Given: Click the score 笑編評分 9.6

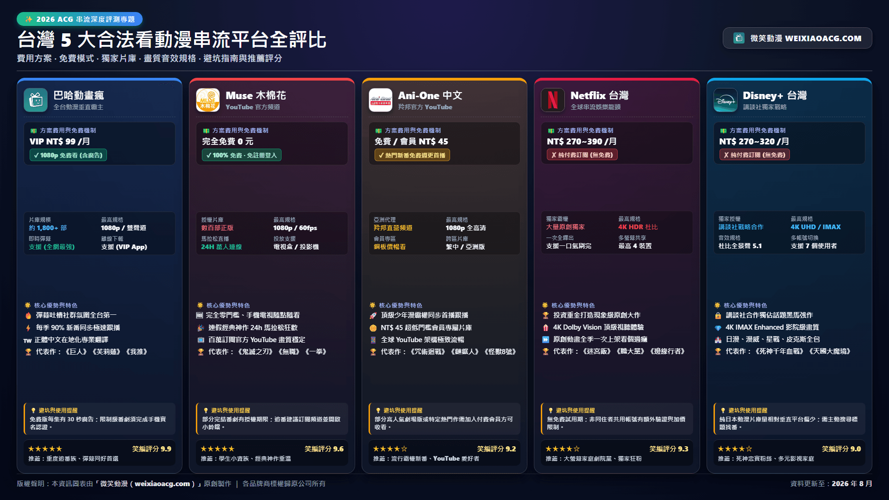Looking at the screenshot, I should click(324, 449).
